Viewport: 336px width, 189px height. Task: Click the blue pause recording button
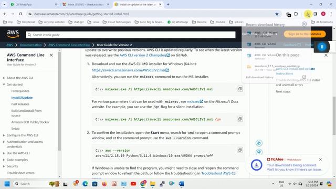click(322, 47)
